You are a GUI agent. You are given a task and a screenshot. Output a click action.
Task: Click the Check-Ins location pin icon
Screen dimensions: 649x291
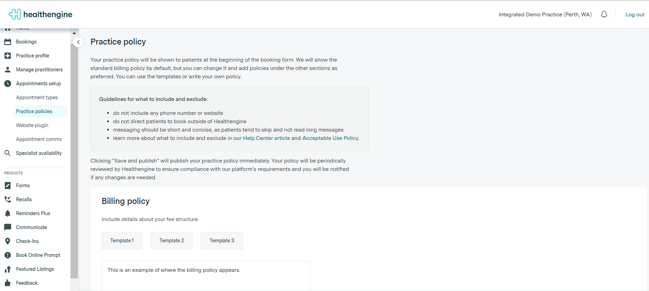[x=8, y=241]
